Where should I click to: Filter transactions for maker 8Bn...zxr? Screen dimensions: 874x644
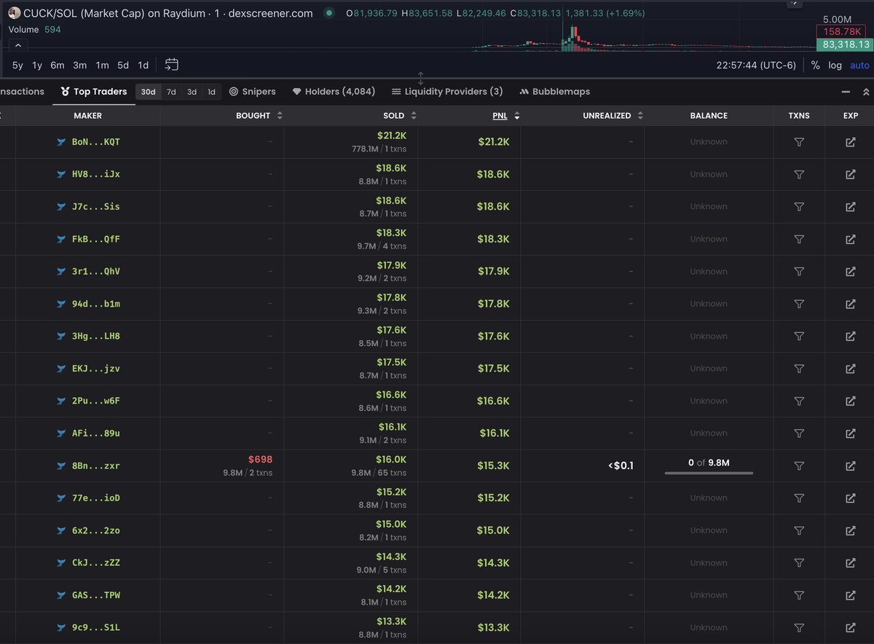point(799,466)
